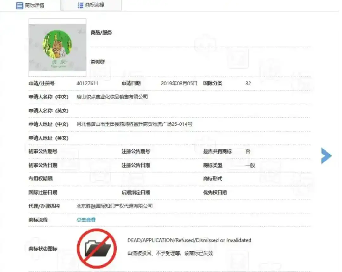342x272 pixels.
Task: Click the 申请人地址（英文） label
Action: point(49,138)
